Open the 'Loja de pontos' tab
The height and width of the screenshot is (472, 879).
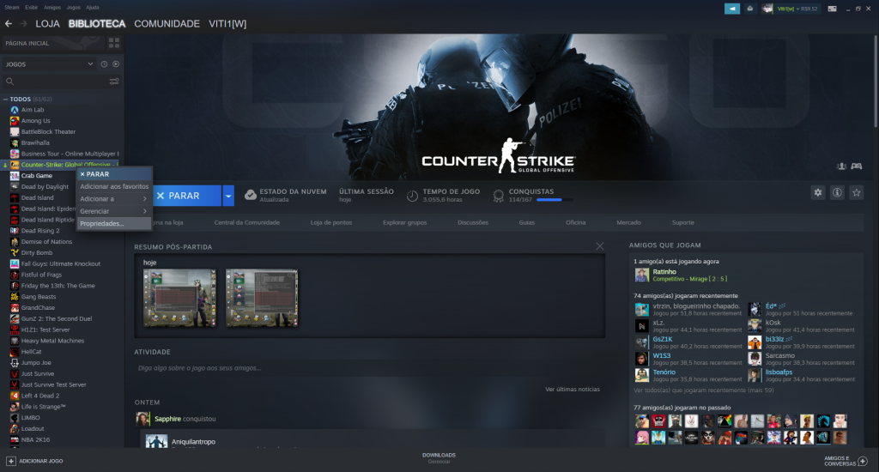pyautogui.click(x=331, y=222)
